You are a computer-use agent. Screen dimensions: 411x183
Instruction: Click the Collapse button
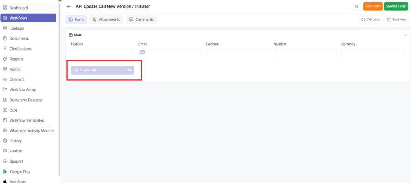tap(370, 20)
